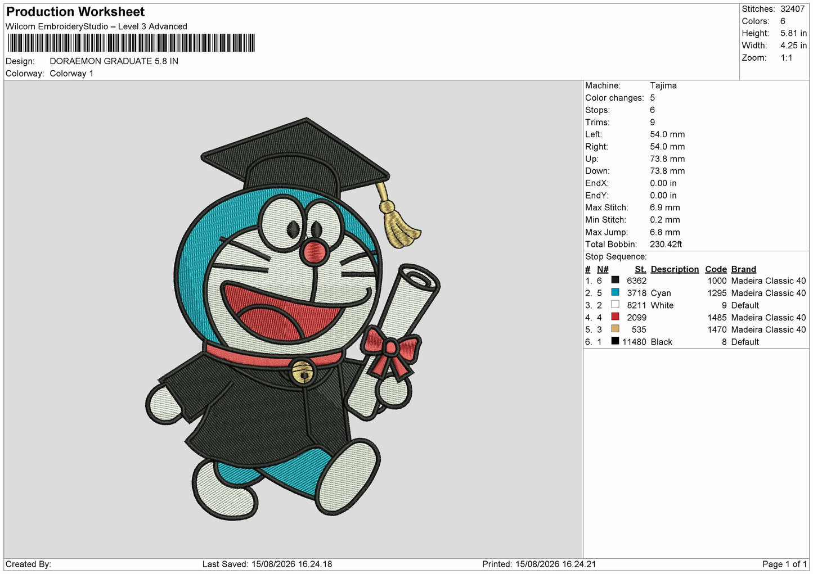Click code '1295' in the Cyan row

717,293
